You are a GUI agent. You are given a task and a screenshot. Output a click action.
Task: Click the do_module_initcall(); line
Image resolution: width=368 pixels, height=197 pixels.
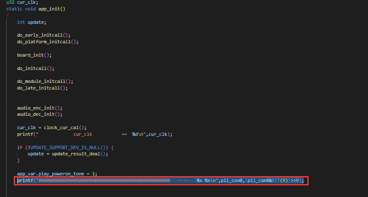pyautogui.click(x=45, y=81)
